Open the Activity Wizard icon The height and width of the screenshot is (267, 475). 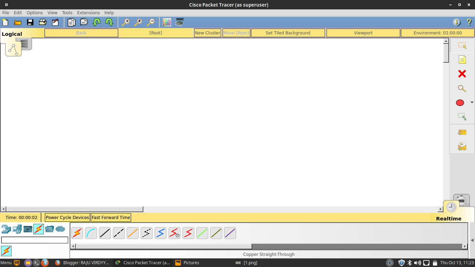pyautogui.click(x=55, y=22)
